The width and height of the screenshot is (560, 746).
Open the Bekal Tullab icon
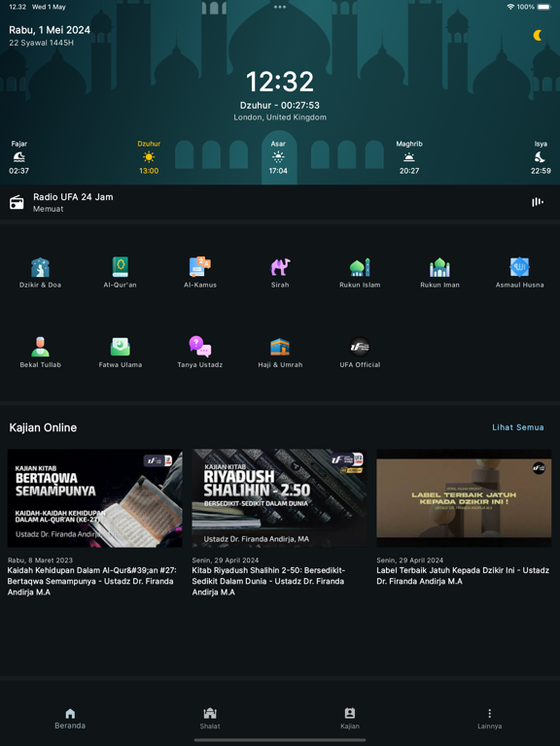click(41, 347)
